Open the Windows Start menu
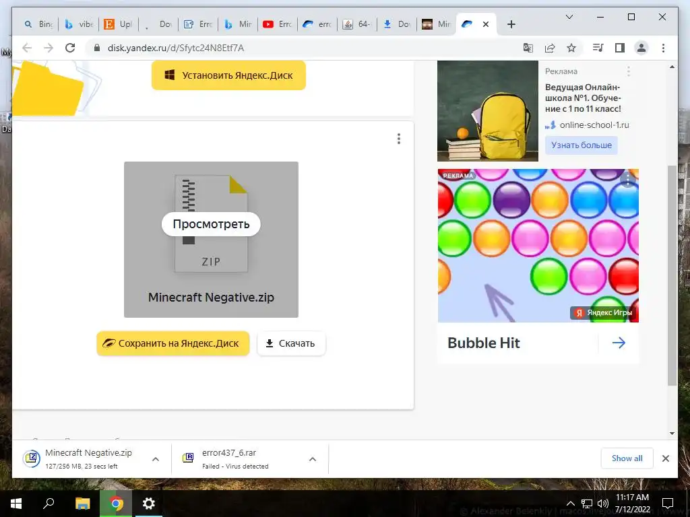This screenshot has width=690, height=517. click(x=16, y=504)
